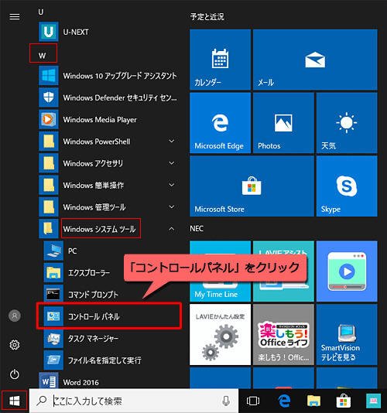The width and height of the screenshot is (387, 413).
Task: Open the U-NEXT app icon
Action: coord(49,32)
